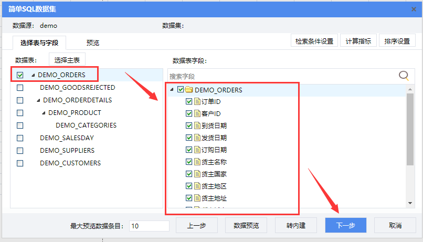Viewport: 423px width, 242px height.
Task: Click the field list vertical scrollbar
Action: click(410, 131)
